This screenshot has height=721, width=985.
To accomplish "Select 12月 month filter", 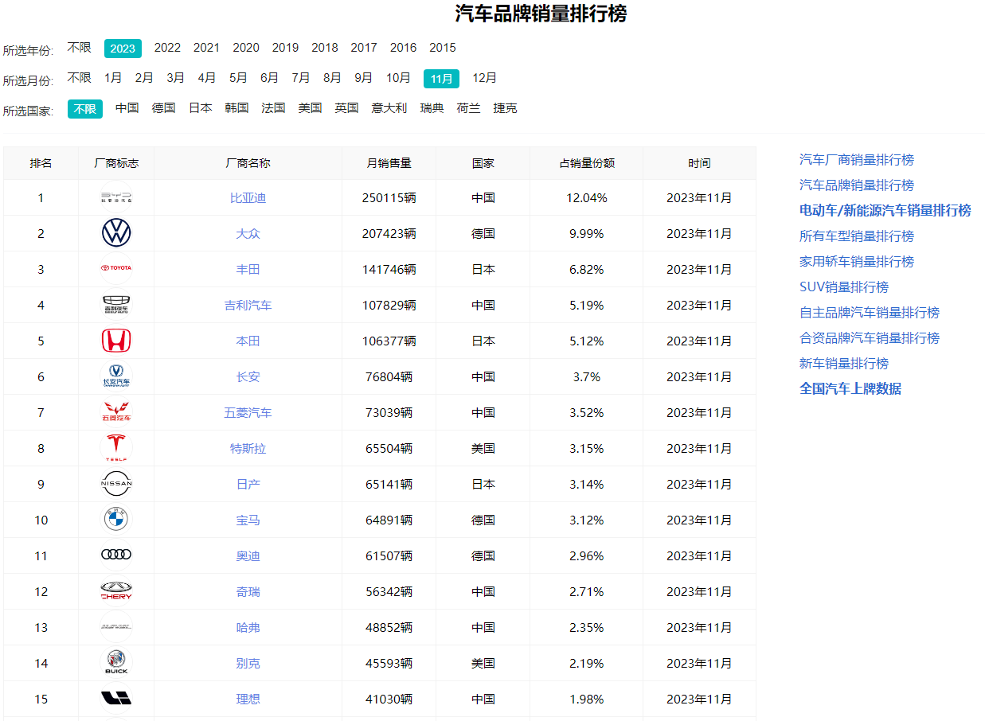I will click(484, 78).
